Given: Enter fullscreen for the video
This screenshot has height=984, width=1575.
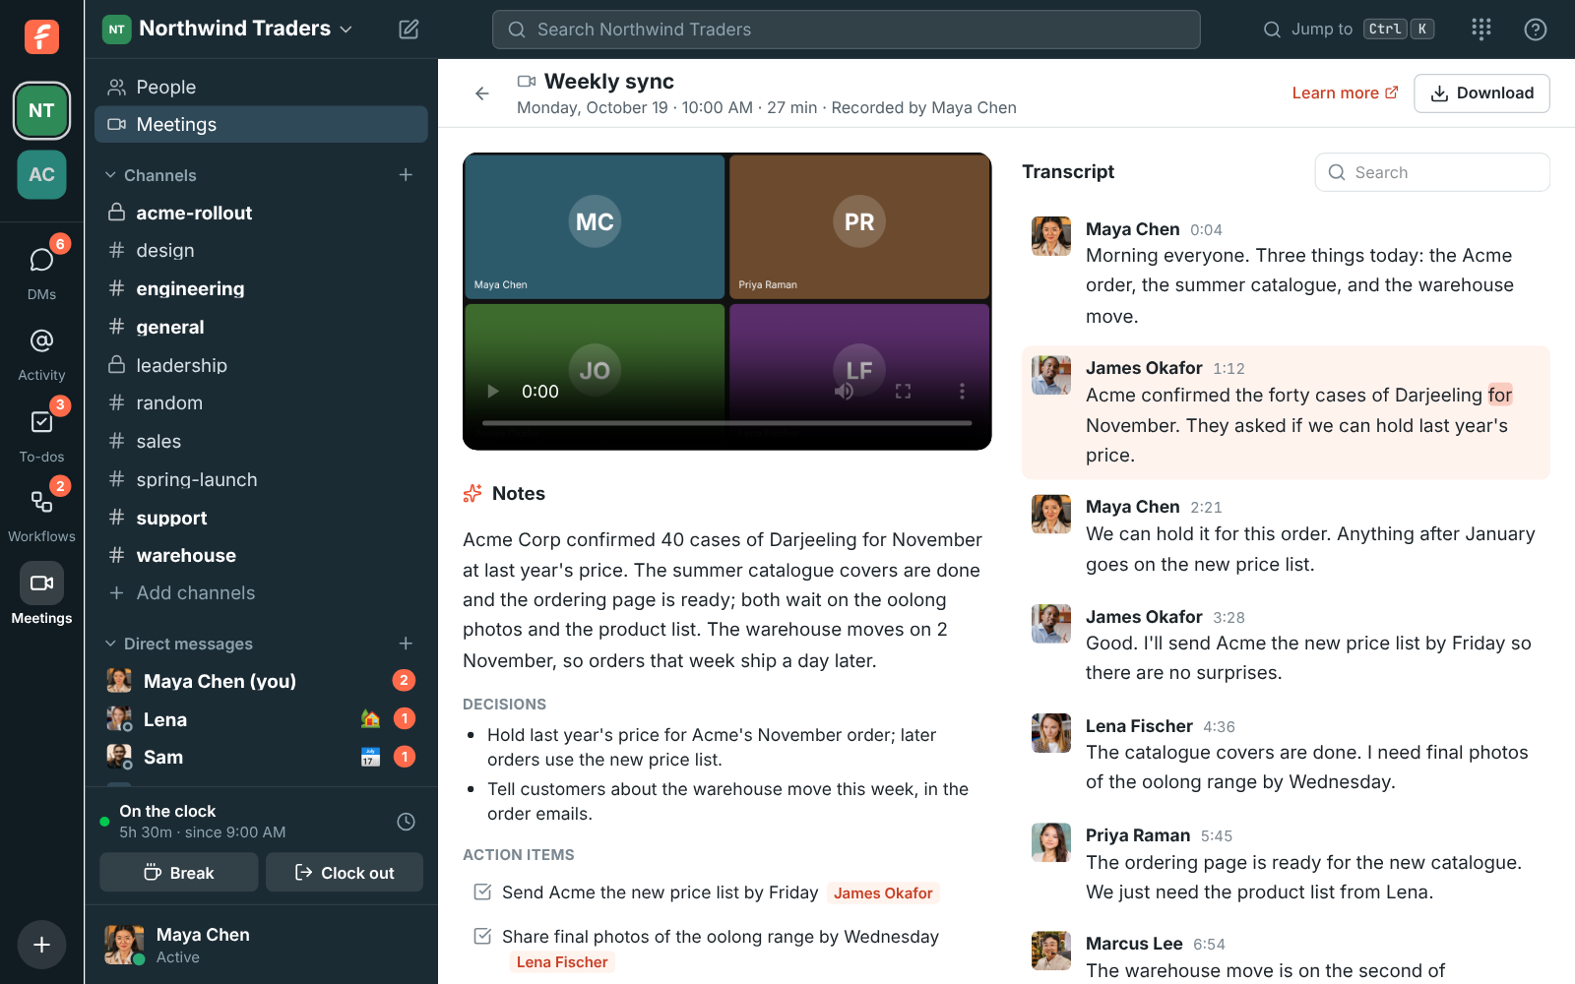Looking at the screenshot, I should pos(903,392).
